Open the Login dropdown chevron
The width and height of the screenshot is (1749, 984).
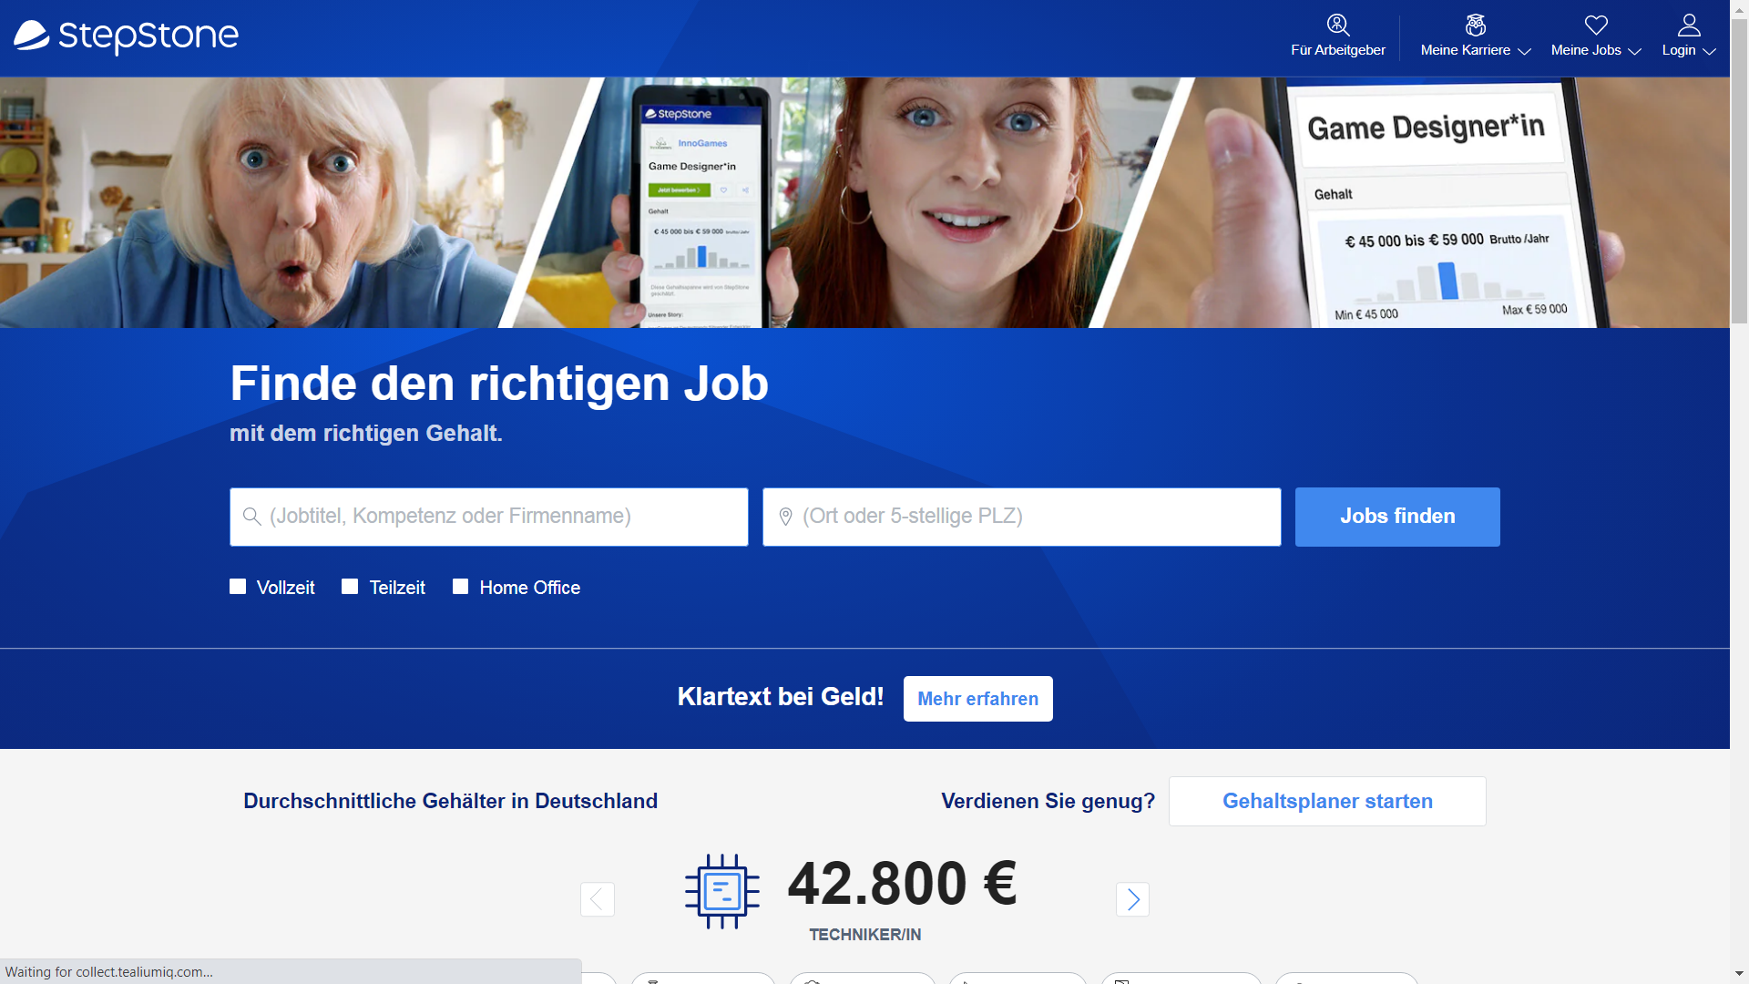[1709, 51]
